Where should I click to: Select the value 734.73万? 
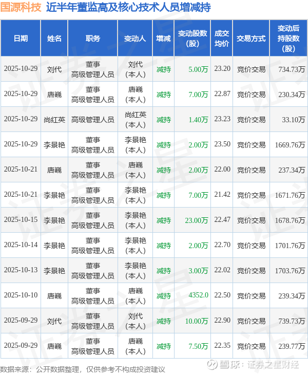pyautogui.click(x=292, y=69)
